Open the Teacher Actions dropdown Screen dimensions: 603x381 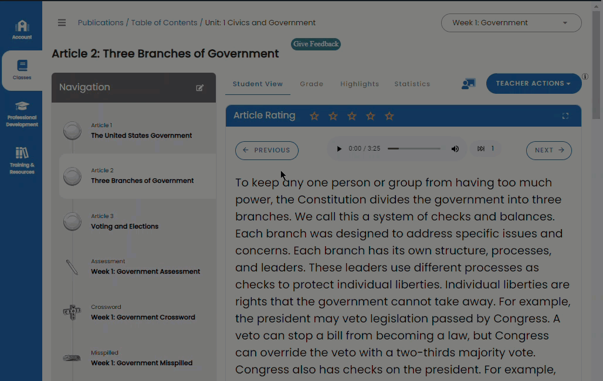coord(533,83)
